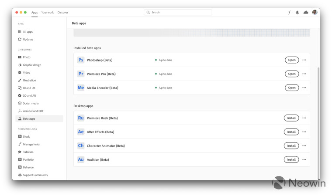Open the fonts icon in top bar

289,13
